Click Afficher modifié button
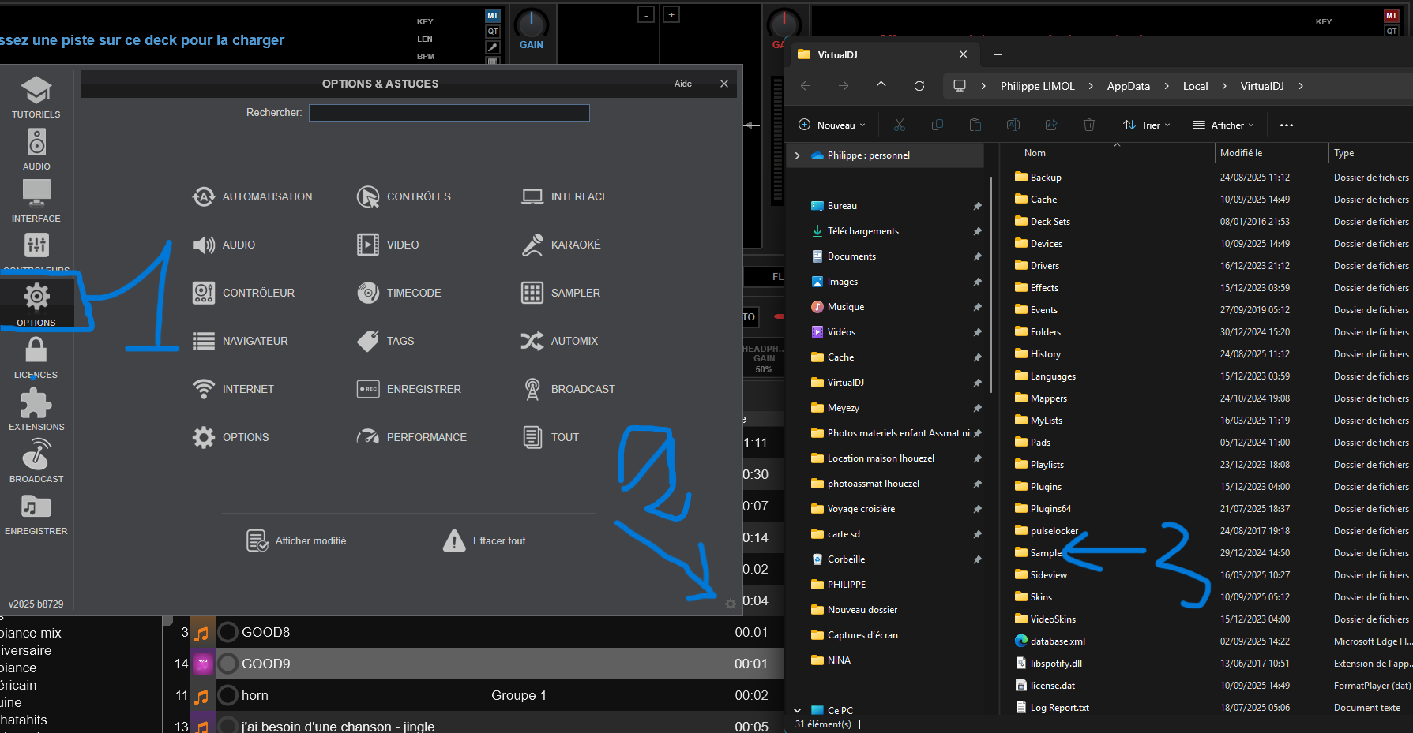 pos(296,541)
